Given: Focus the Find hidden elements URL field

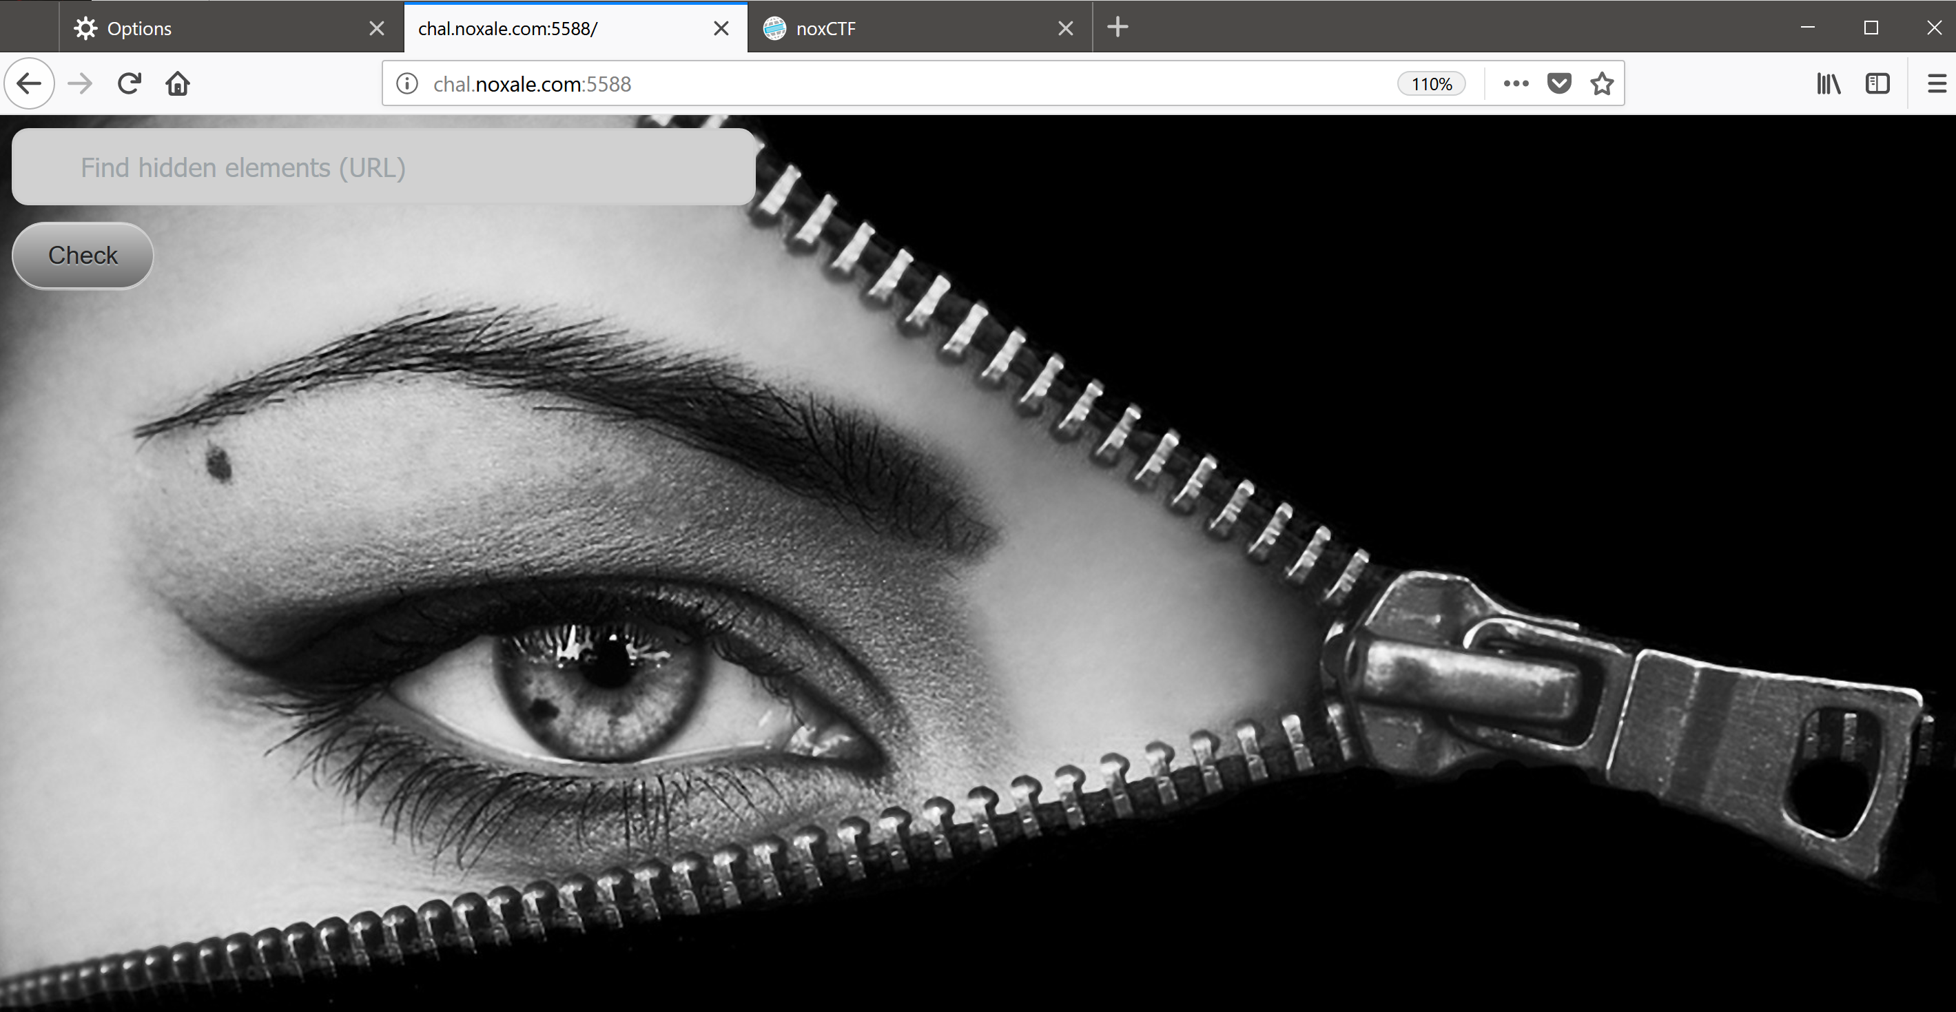Looking at the screenshot, I should tap(384, 167).
